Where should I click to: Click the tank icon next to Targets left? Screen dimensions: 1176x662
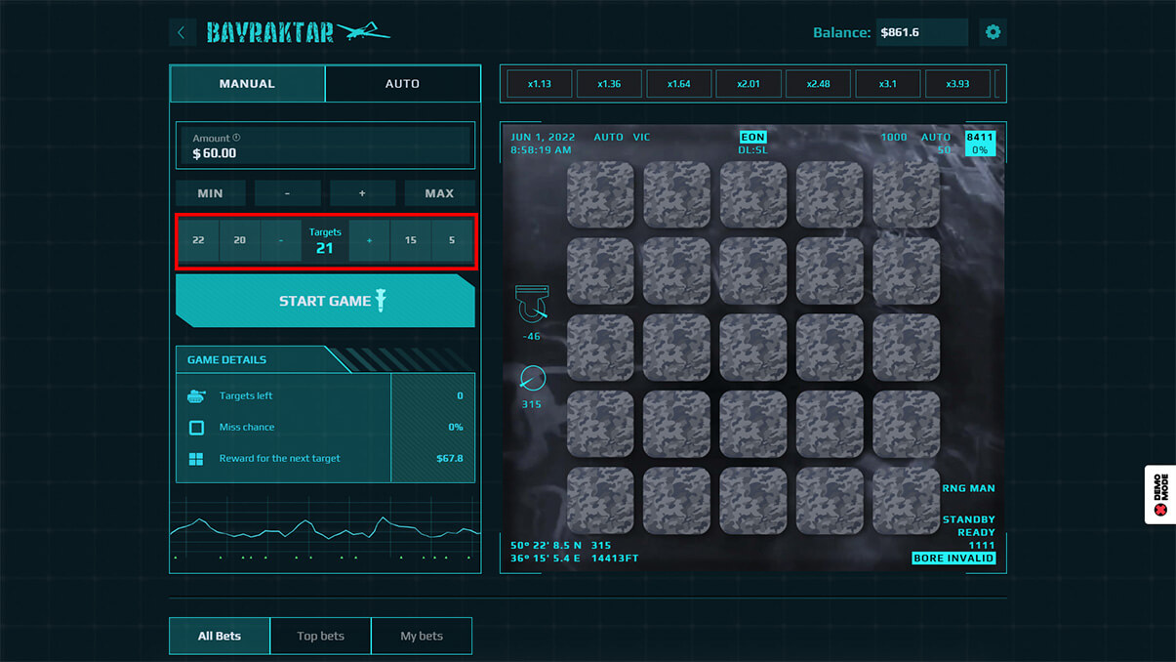[196, 395]
